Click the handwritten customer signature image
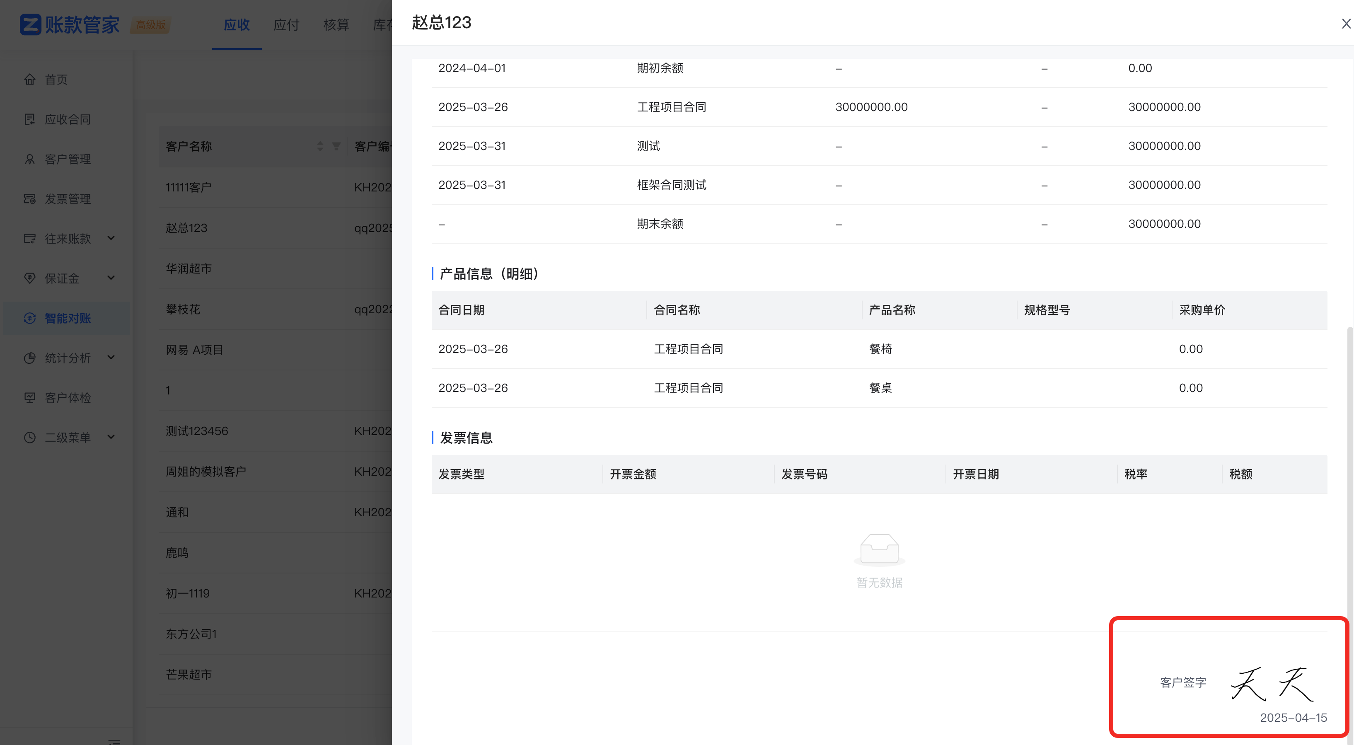The image size is (1354, 745). [x=1272, y=684]
